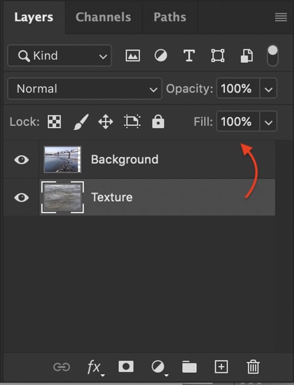Viewport: 294px width, 385px height.
Task: Expand the Opacity slider dropdown
Action: [x=269, y=89]
